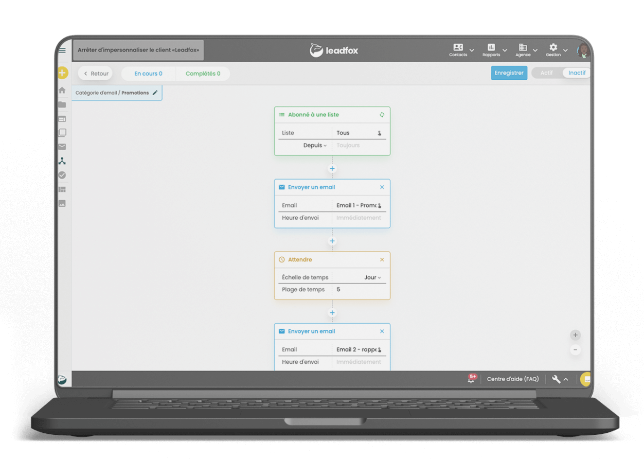This screenshot has height=459, width=644.
Task: Open the popup square icon in sidebar
Action: (x=62, y=132)
